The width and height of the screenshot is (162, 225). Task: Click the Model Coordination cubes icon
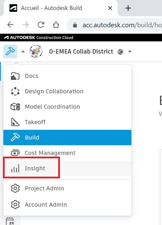[16, 107]
